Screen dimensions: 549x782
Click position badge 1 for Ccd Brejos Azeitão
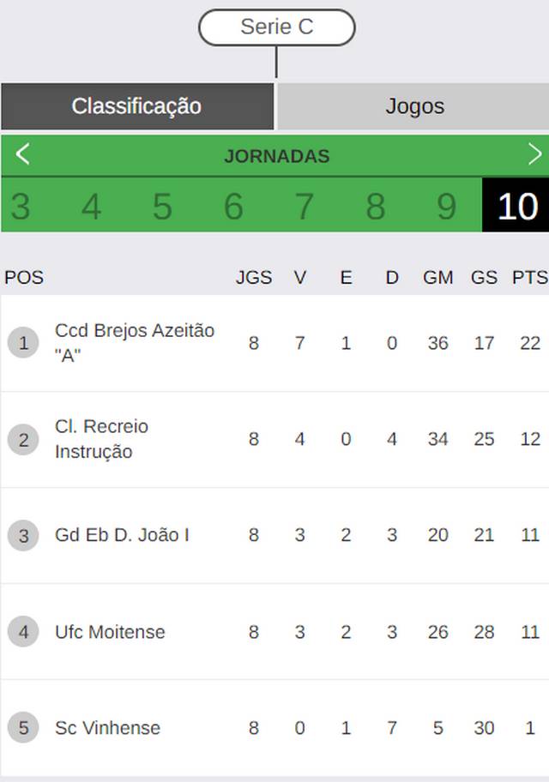coord(23,343)
